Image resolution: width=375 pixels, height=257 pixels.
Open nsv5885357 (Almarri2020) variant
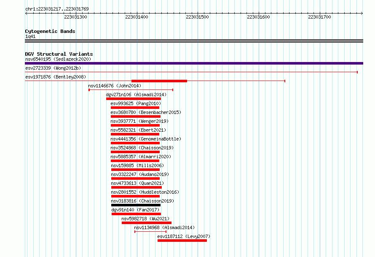tap(141, 157)
